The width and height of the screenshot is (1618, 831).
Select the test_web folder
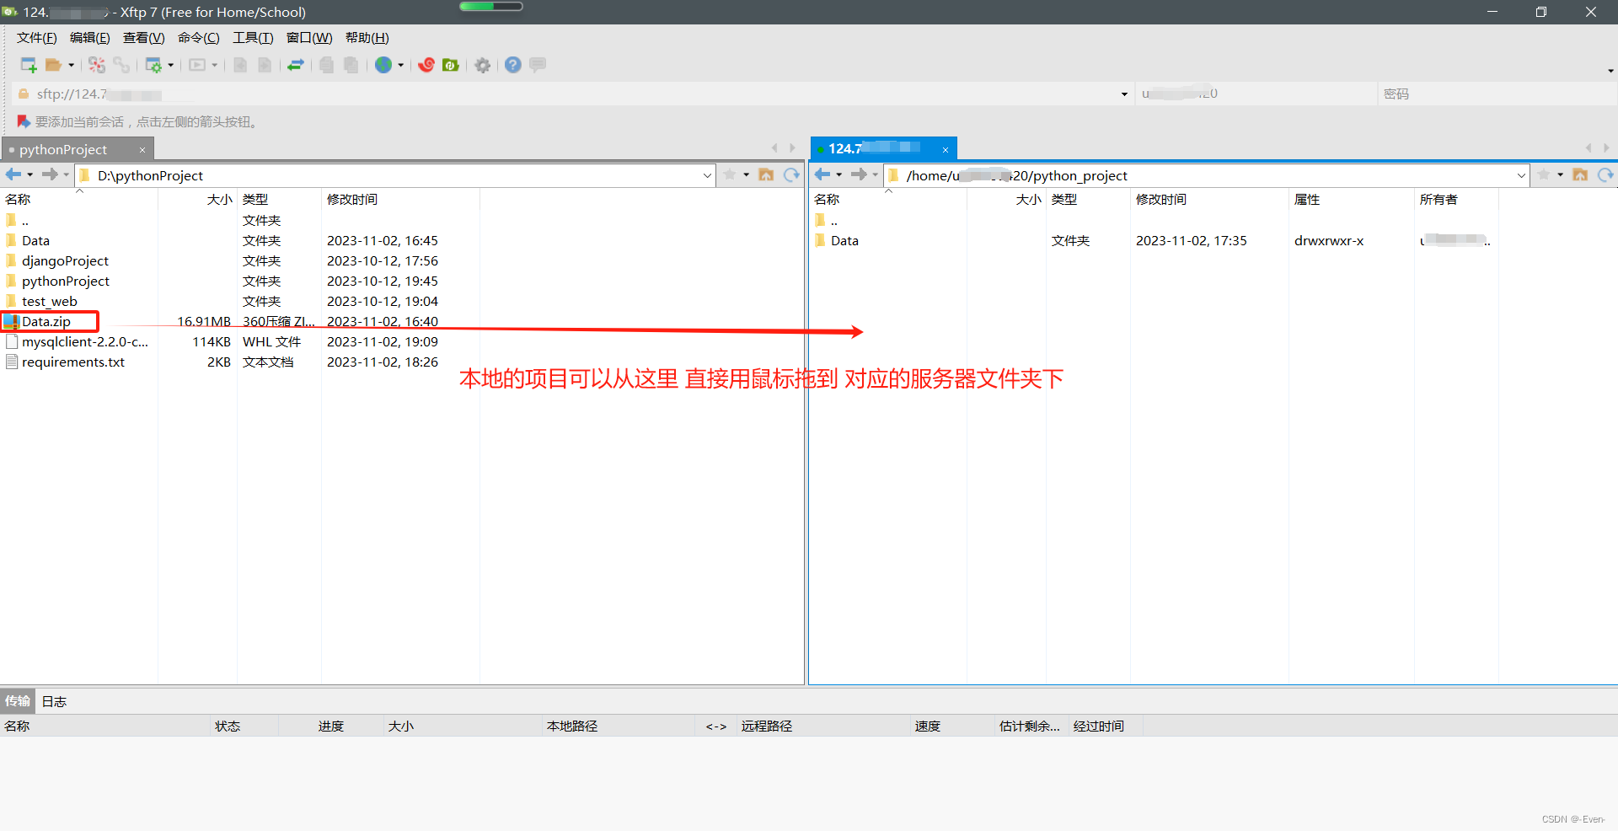pyautogui.click(x=50, y=301)
